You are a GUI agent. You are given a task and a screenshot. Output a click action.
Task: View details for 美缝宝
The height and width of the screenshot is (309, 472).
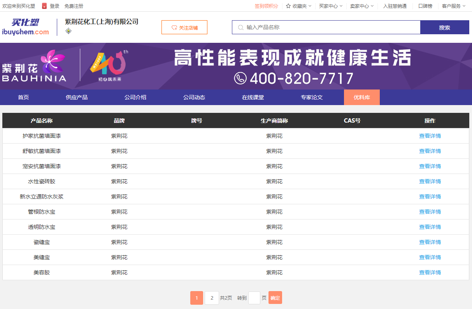click(x=430, y=257)
